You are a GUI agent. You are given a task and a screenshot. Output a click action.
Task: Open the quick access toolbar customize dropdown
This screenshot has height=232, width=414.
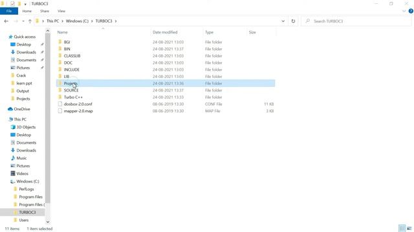coord(25,4)
